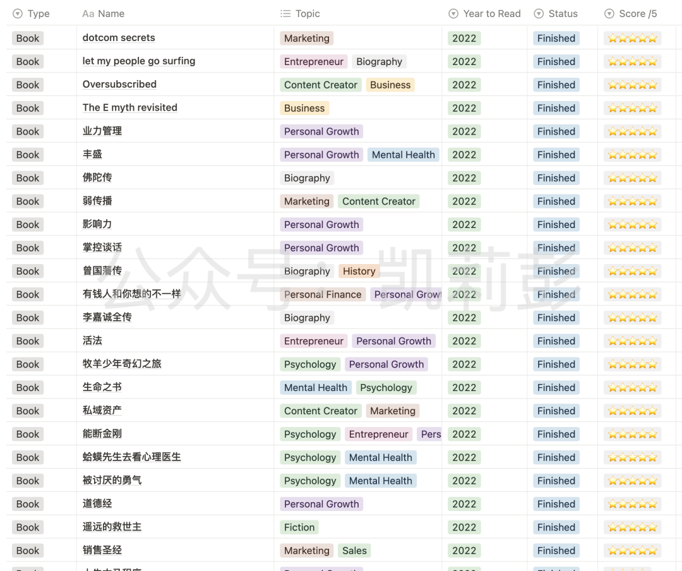Viewport: 682px width, 571px height.
Task: Click the five-star score for 李嘉诚全传
Action: coord(632,318)
